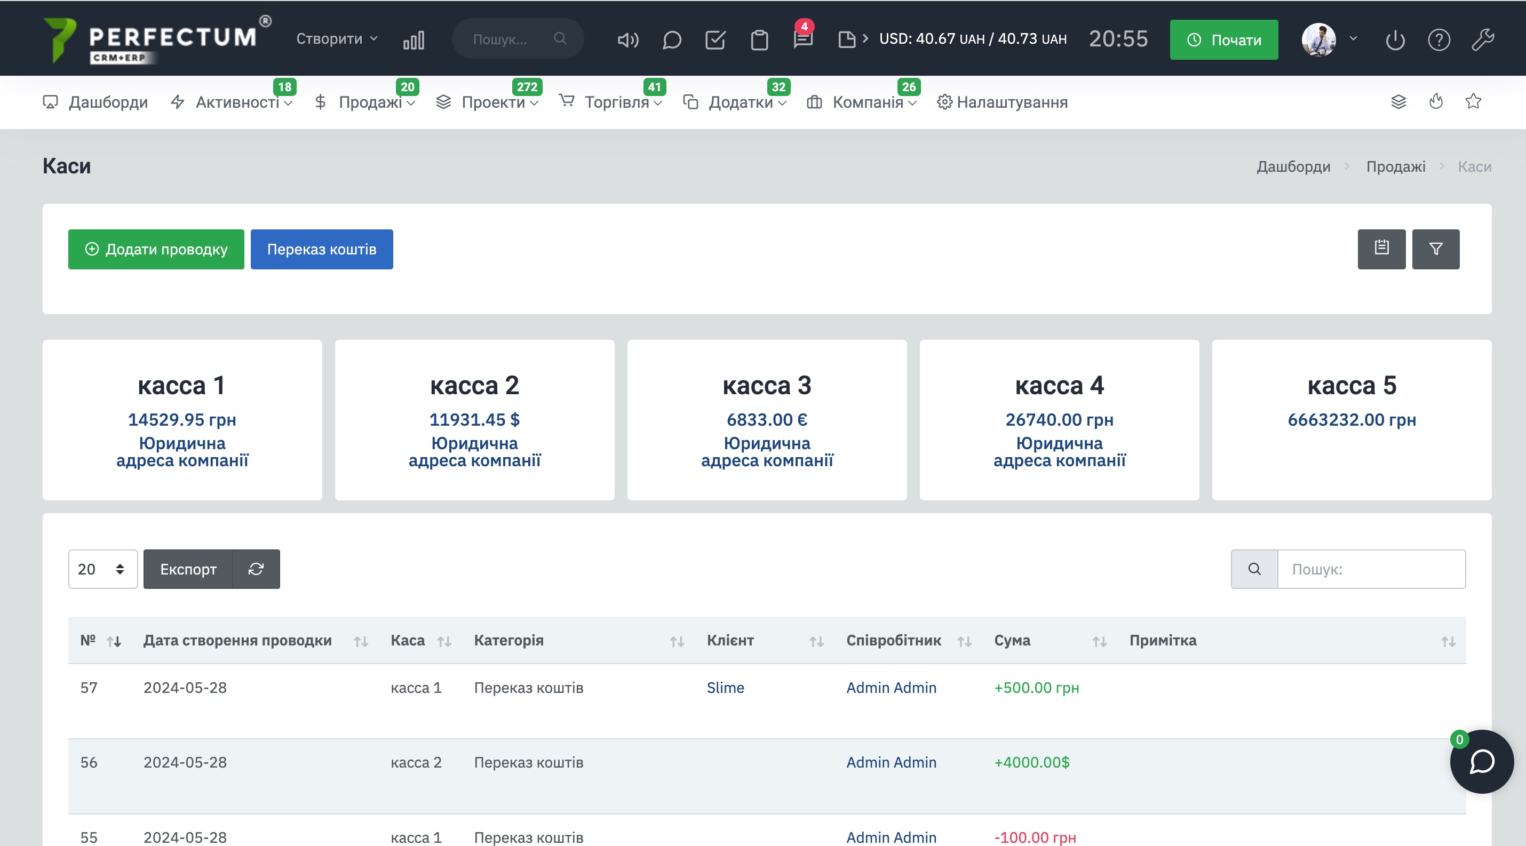The height and width of the screenshot is (846, 1526).
Task: Sort table by Каса column
Action: pos(420,641)
